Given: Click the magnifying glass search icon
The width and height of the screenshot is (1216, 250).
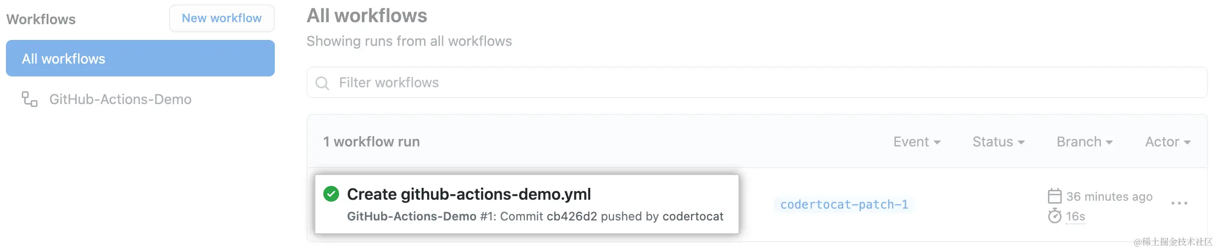Looking at the screenshot, I should pyautogui.click(x=322, y=83).
